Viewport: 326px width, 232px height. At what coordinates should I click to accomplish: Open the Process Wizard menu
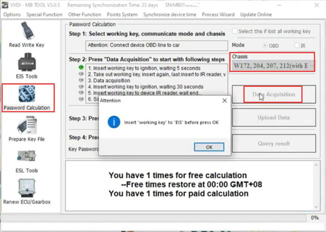click(218, 15)
